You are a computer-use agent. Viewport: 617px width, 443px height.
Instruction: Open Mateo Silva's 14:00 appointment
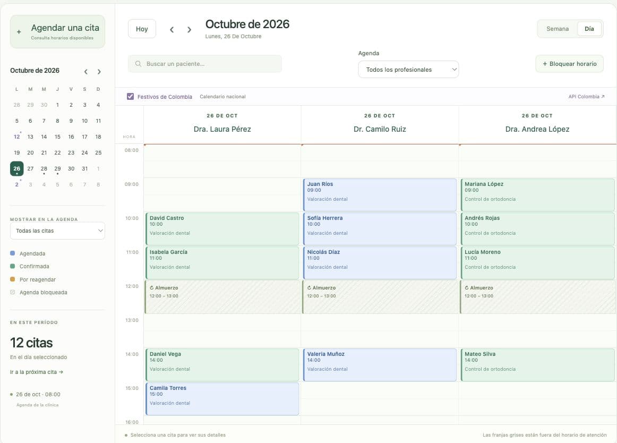(537, 364)
